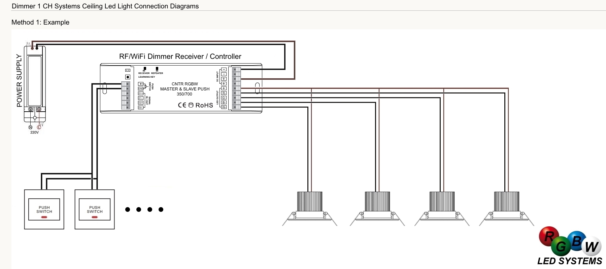Click the Repeater jumper symbol
The image size is (606, 269).
point(157,69)
